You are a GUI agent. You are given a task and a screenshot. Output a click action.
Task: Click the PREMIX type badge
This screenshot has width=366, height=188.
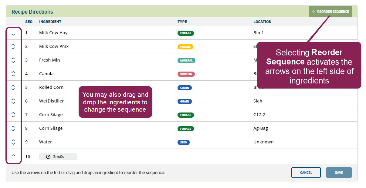185,47
